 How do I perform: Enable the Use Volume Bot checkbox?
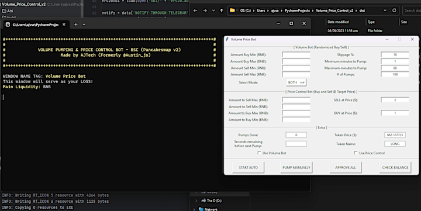[259, 153]
